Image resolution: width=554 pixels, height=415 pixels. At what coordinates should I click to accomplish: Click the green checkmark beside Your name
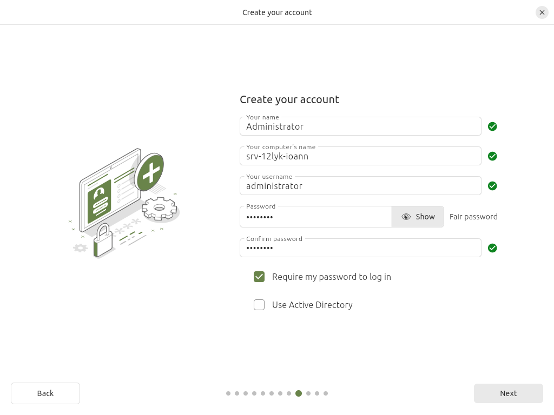pos(492,126)
